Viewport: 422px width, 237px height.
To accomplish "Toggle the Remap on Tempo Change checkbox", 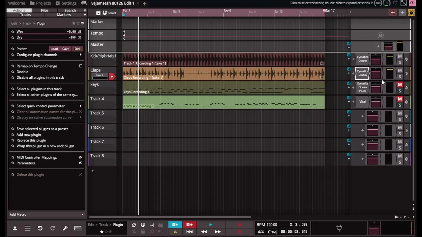I will point(80,66).
